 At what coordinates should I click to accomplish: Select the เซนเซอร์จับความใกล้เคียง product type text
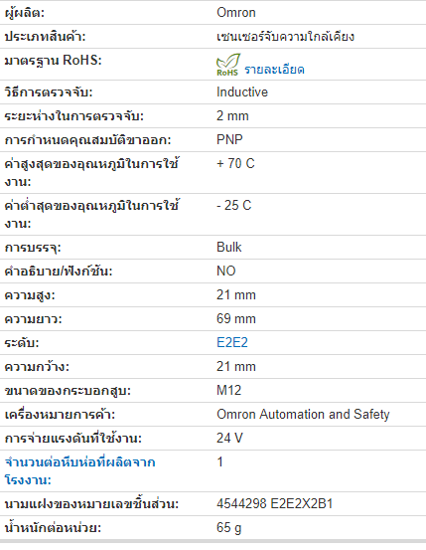[286, 37]
